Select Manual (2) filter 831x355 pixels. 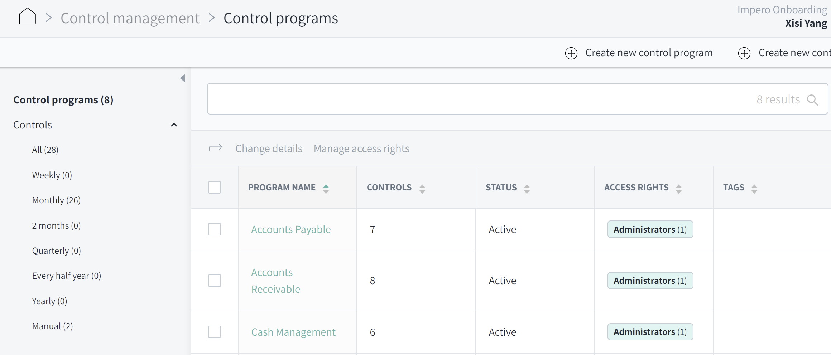(52, 326)
